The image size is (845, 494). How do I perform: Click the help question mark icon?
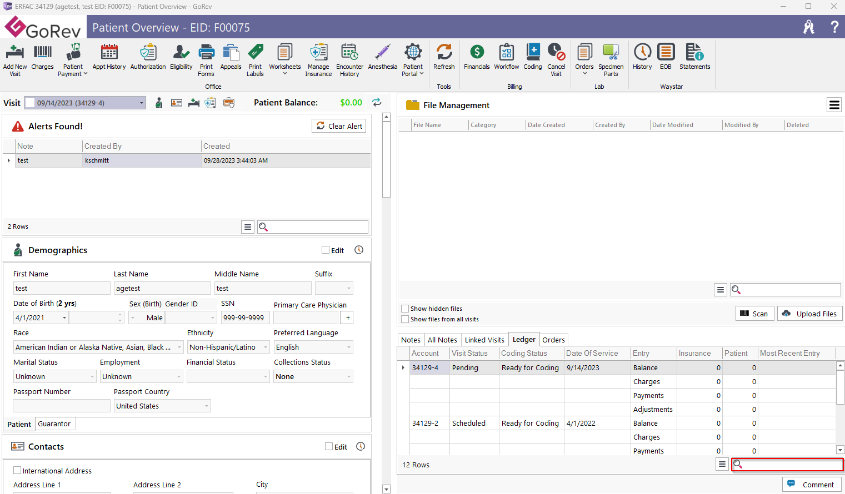tap(834, 27)
